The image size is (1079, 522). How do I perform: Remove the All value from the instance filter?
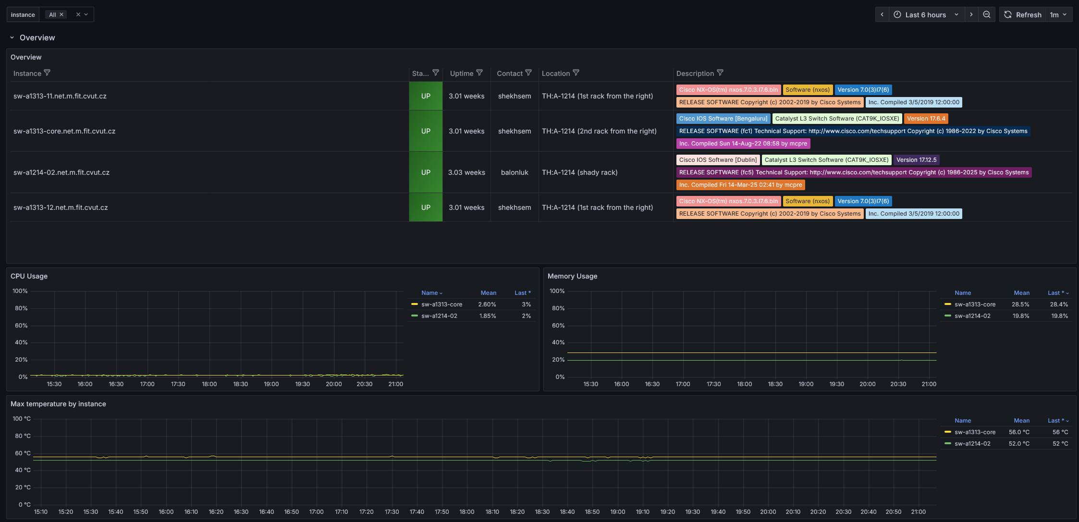coord(61,14)
